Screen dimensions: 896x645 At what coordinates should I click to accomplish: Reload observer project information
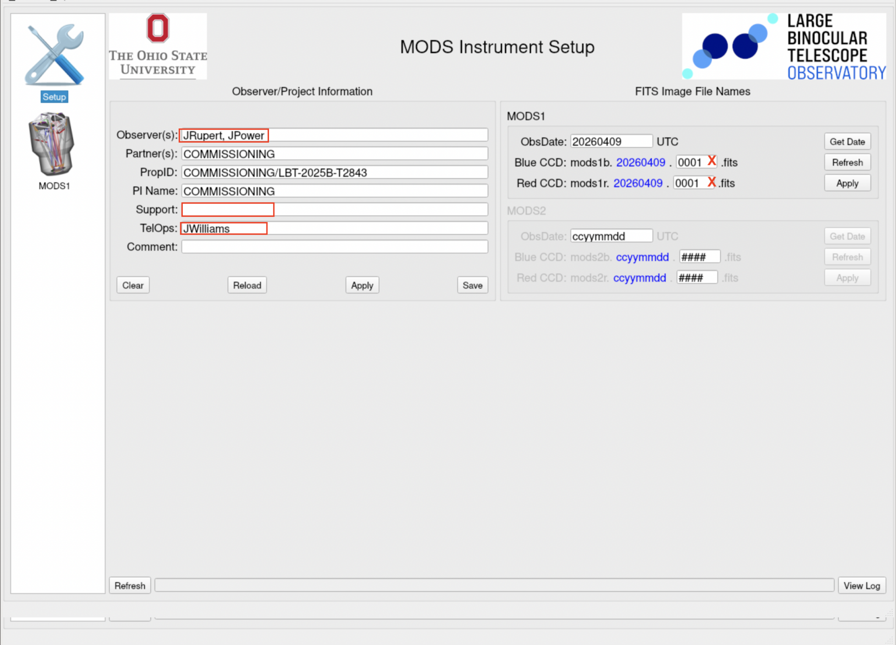pyautogui.click(x=247, y=285)
